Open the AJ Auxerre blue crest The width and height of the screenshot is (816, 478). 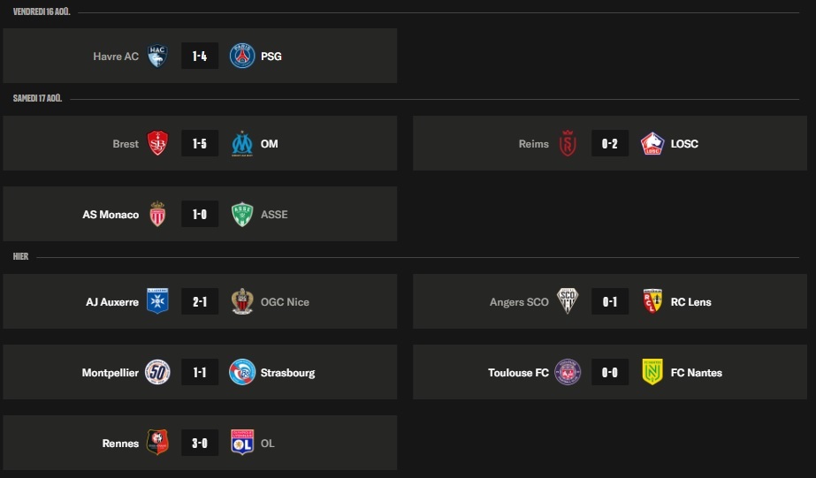tap(157, 301)
